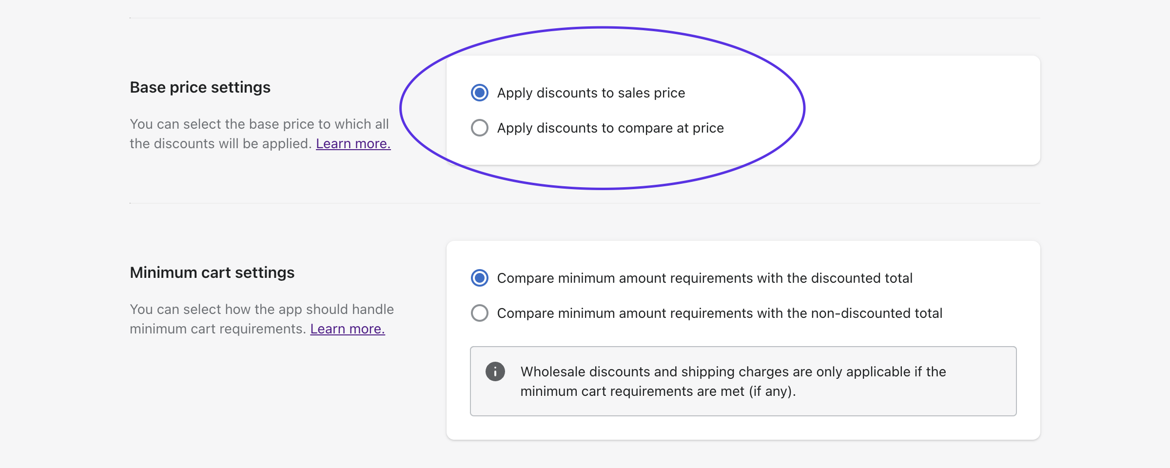Enable the "Apply discounts to compare at price" radio
1170x468 pixels.
(x=480, y=128)
